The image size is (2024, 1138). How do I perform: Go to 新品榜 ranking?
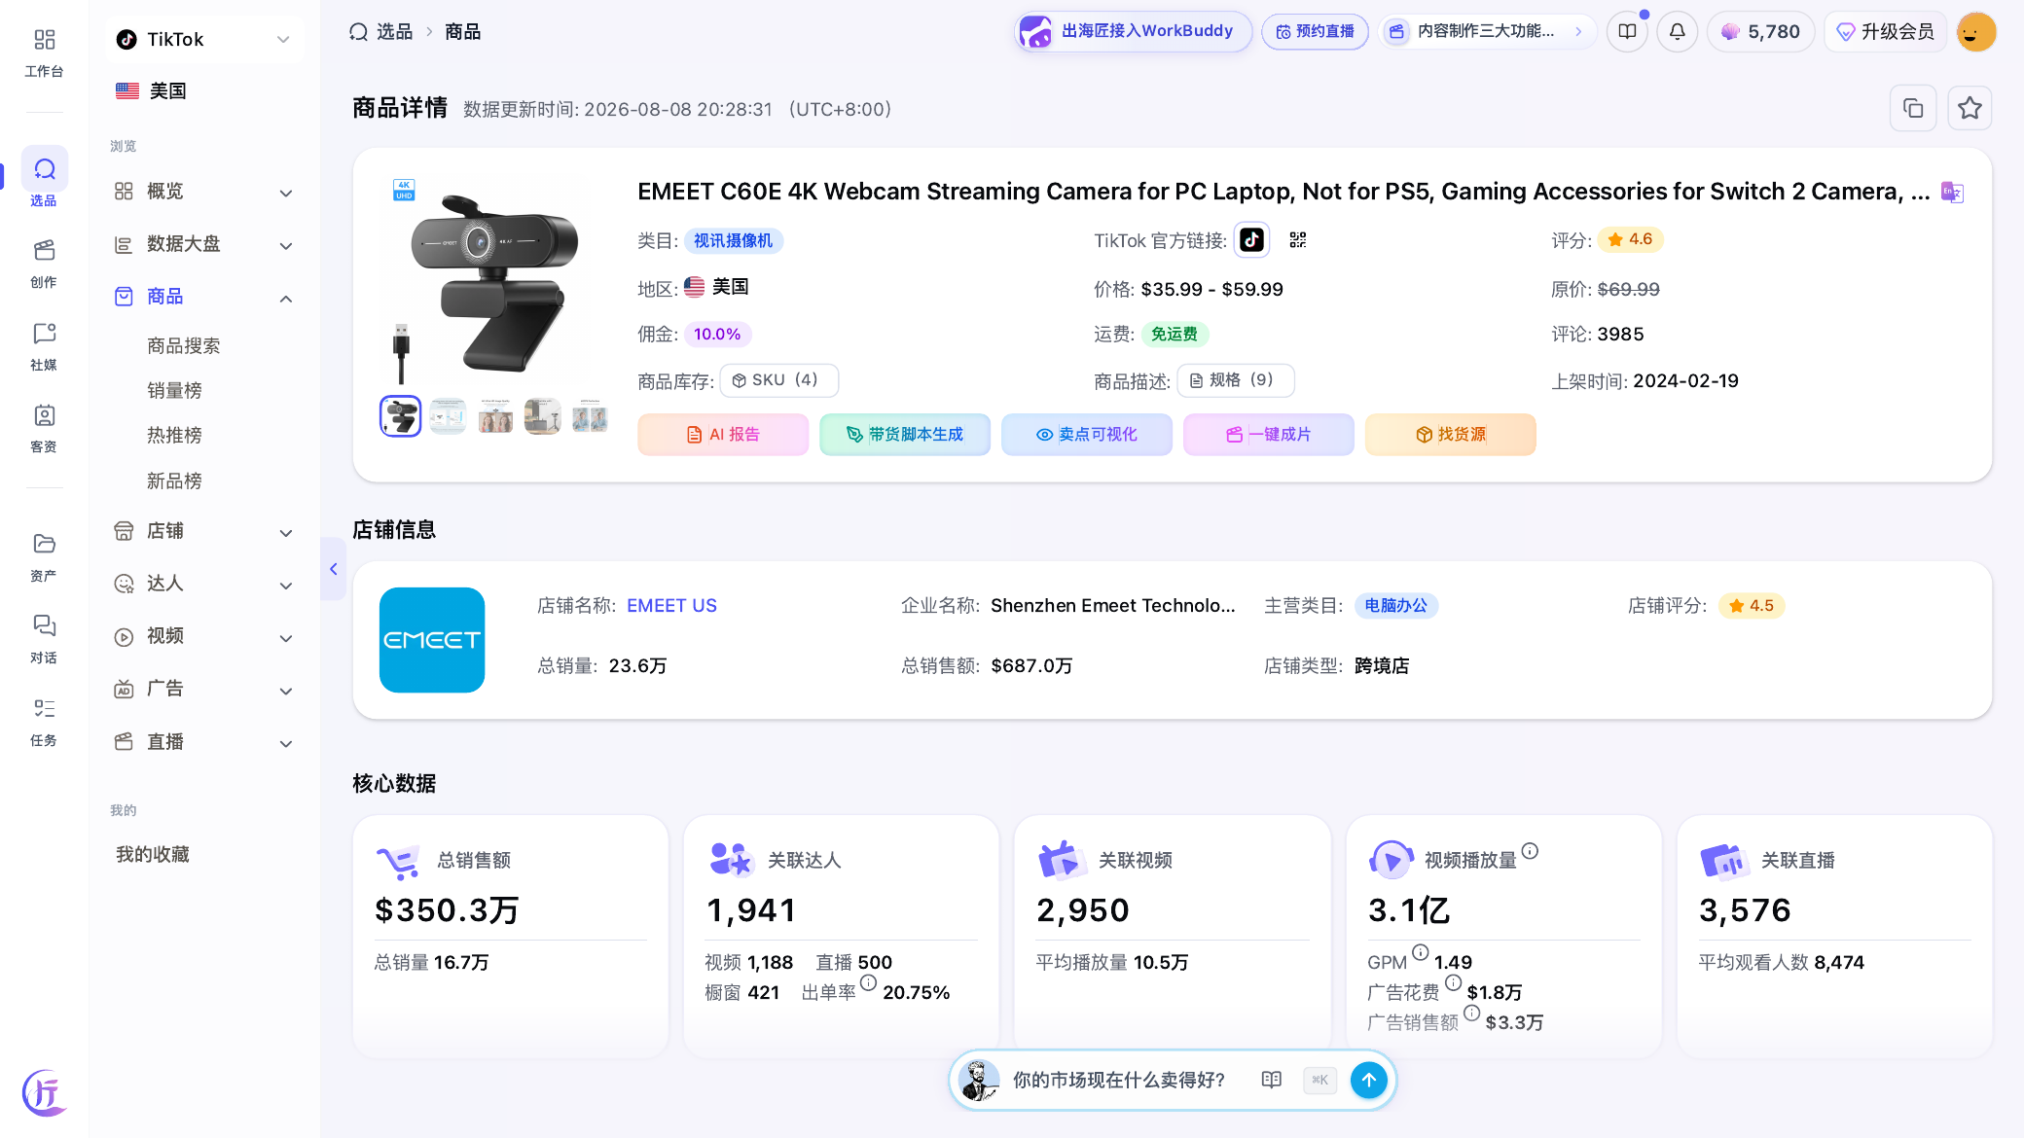pyautogui.click(x=174, y=481)
